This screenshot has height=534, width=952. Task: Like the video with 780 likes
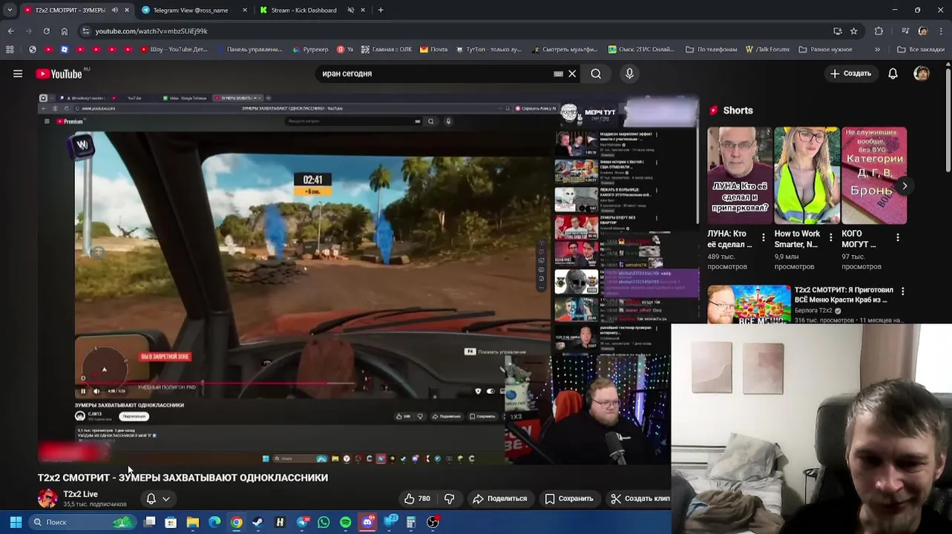pyautogui.click(x=417, y=498)
